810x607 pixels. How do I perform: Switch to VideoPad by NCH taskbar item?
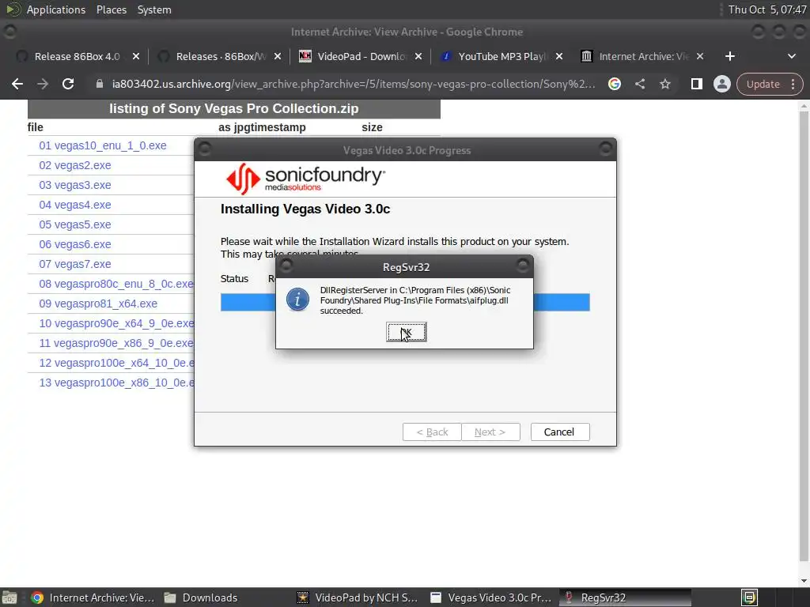tap(358, 598)
